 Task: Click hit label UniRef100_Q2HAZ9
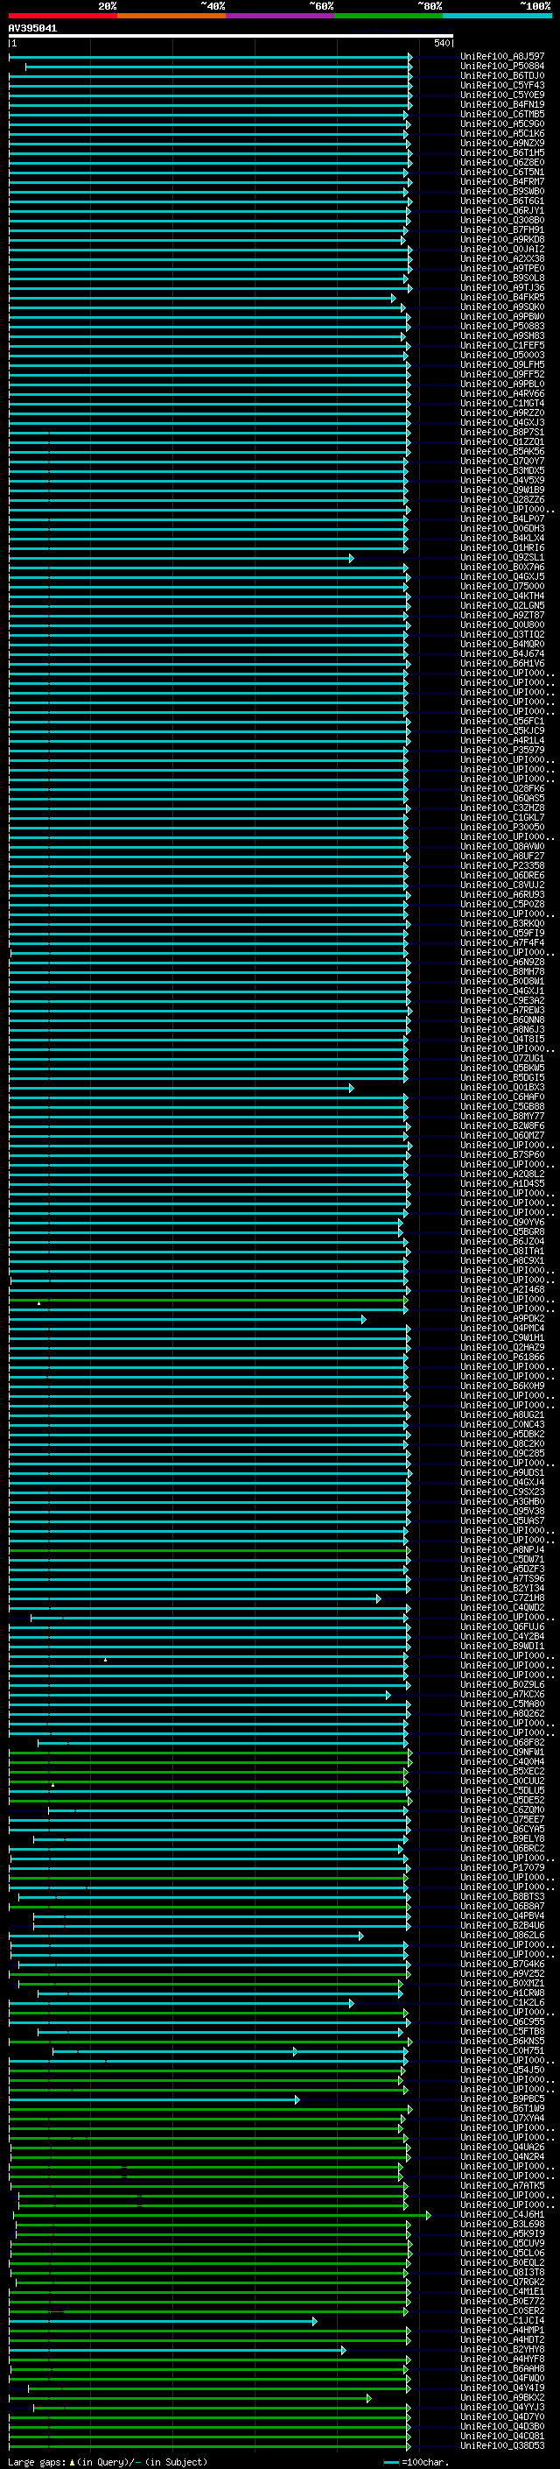click(501, 1347)
